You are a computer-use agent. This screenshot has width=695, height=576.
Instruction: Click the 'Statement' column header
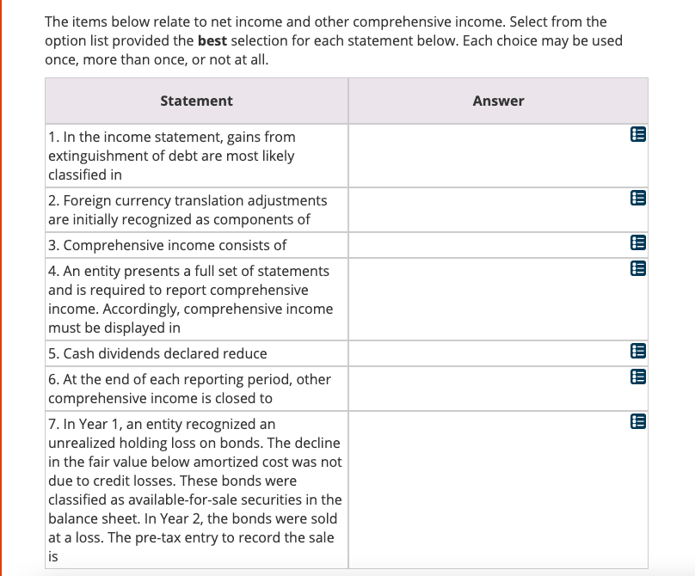196,101
